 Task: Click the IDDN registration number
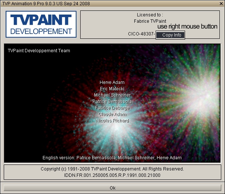(x=112, y=175)
